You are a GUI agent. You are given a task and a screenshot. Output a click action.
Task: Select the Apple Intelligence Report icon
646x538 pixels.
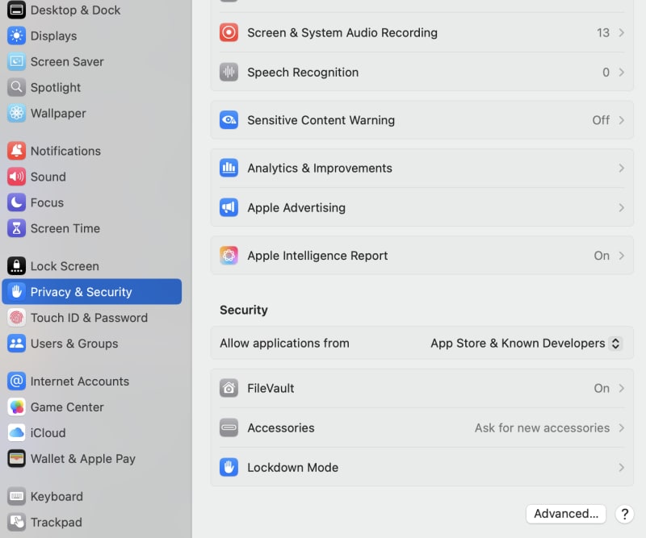coord(229,255)
